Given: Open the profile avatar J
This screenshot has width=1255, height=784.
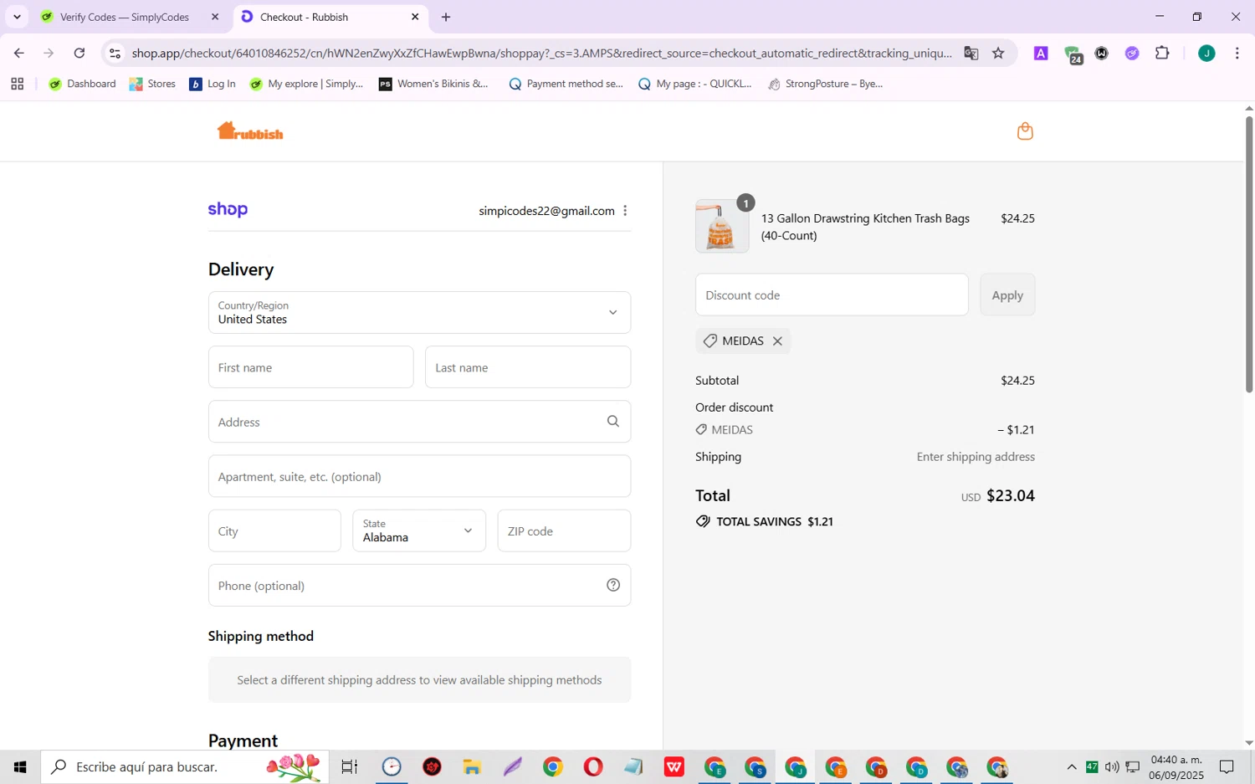Looking at the screenshot, I should pos(1206,54).
